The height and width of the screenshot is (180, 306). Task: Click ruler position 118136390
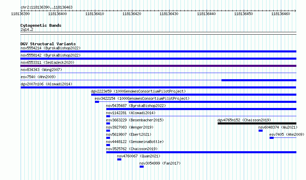coord(21,14)
